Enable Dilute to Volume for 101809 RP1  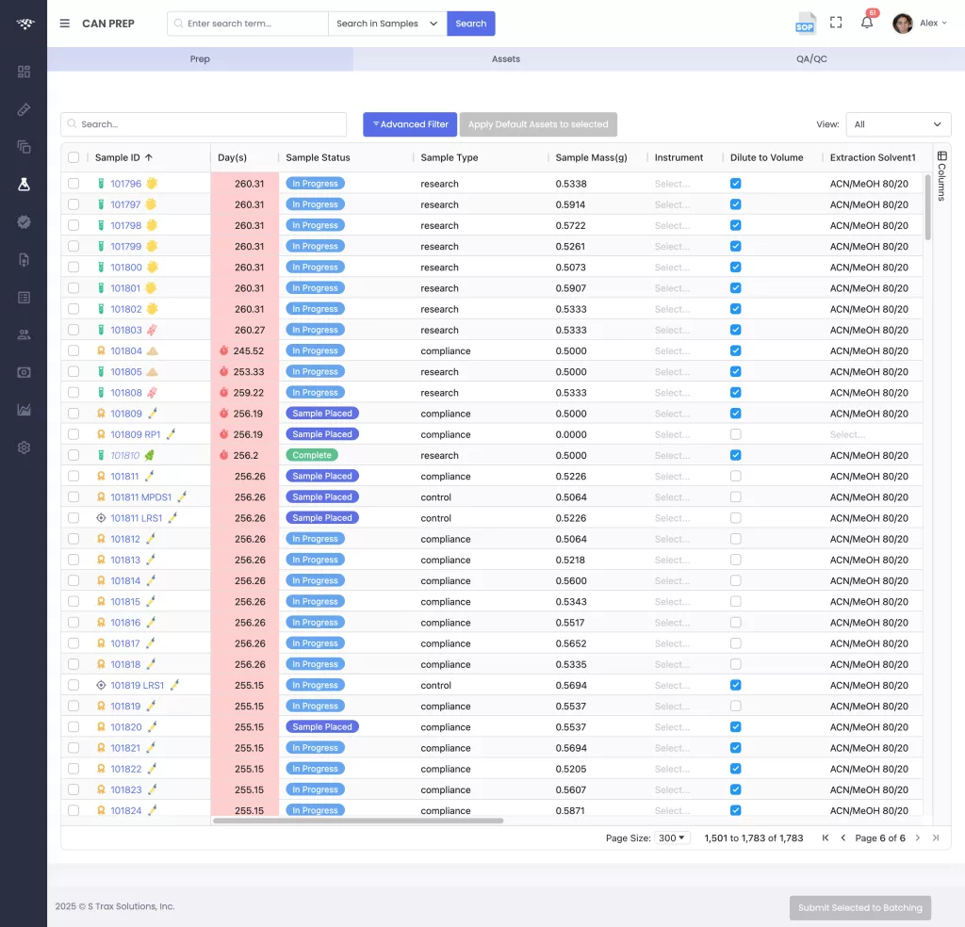tap(735, 434)
